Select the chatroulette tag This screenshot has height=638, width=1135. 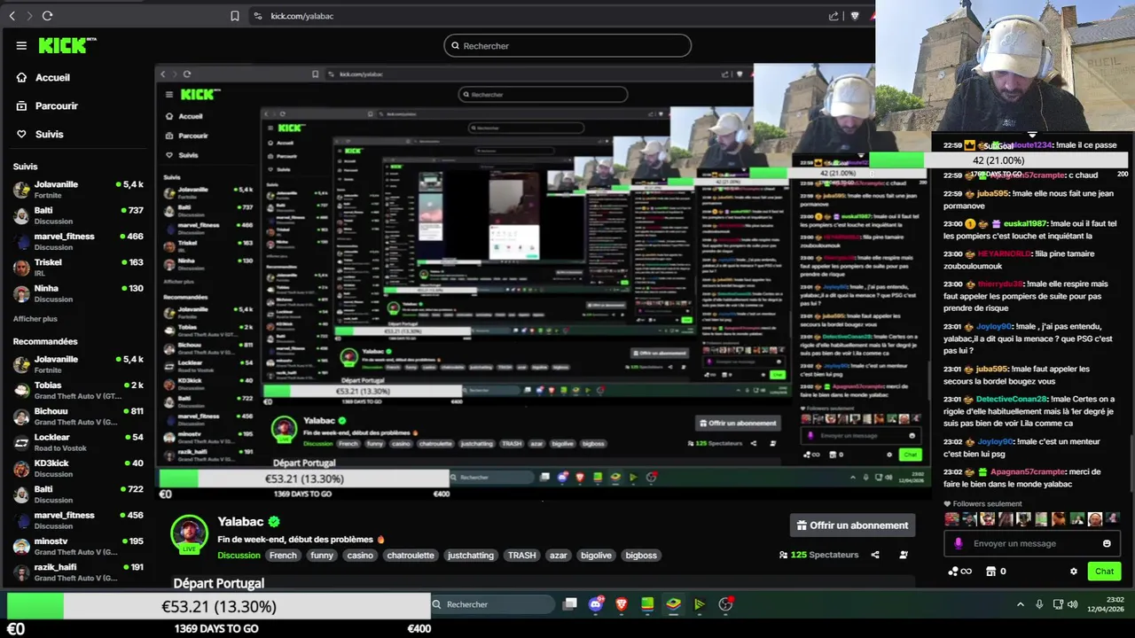411,556
